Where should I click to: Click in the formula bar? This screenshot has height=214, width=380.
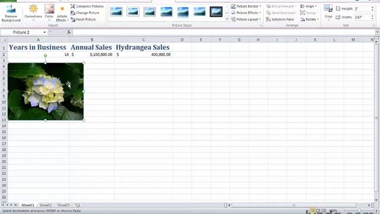click(223, 32)
